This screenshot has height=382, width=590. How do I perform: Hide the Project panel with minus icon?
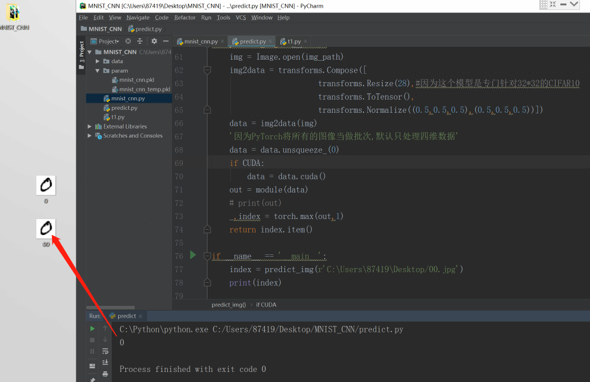click(x=166, y=41)
